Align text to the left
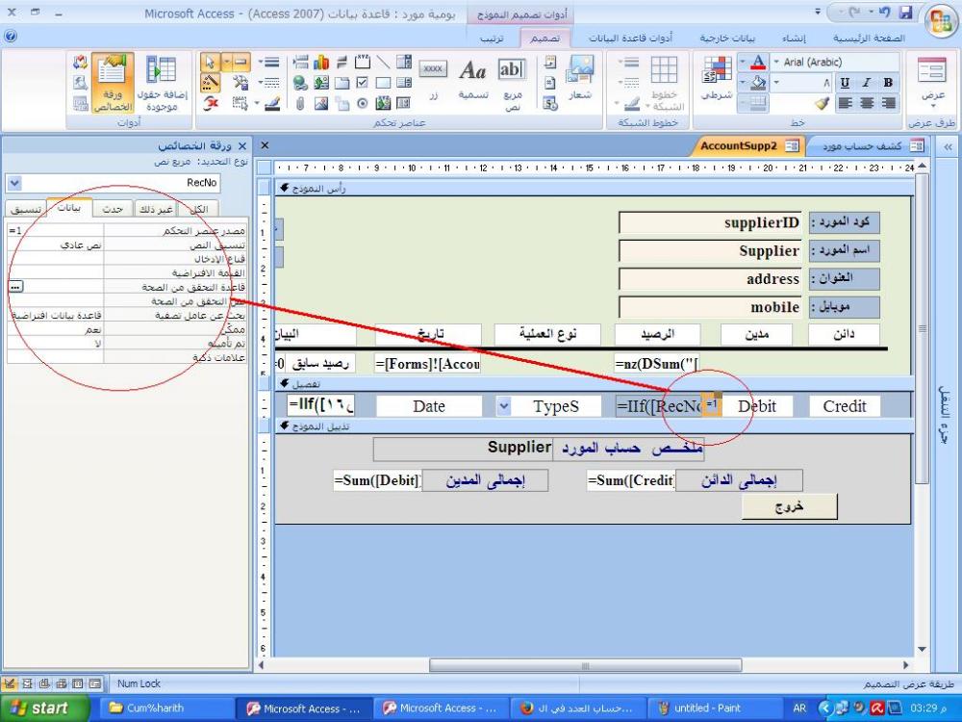The image size is (962, 722). (x=845, y=103)
